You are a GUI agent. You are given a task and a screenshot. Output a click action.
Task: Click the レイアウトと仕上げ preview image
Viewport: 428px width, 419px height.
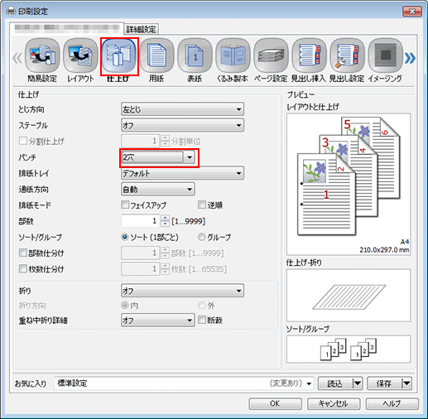coord(349,184)
